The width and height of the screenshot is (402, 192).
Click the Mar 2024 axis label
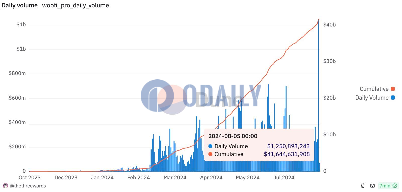175,178
